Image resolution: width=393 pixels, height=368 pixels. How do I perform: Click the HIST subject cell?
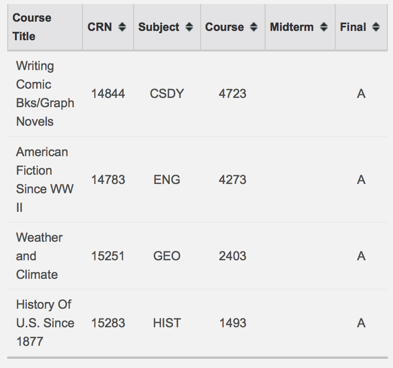pyautogui.click(x=167, y=323)
